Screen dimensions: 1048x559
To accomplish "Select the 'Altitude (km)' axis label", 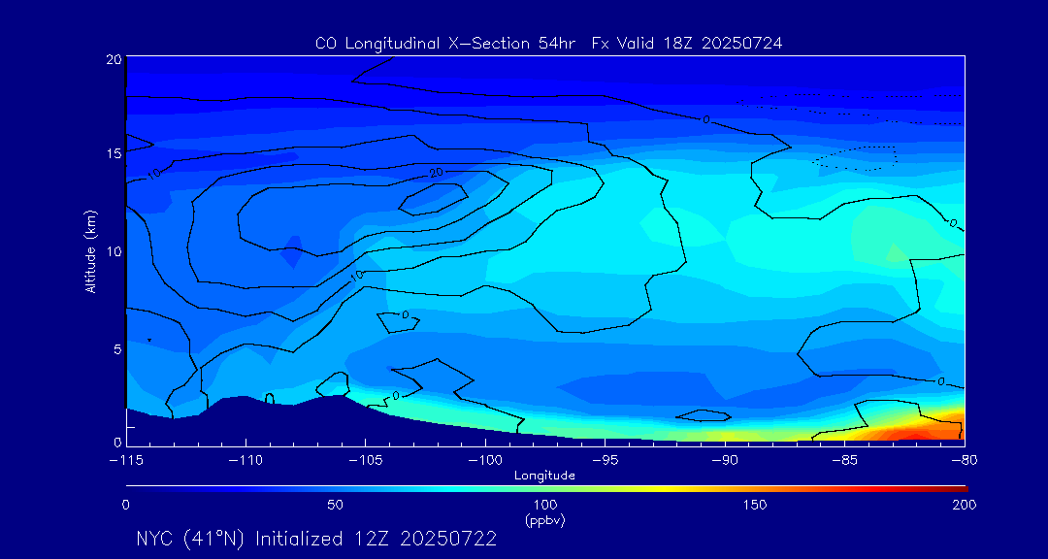I will [x=90, y=251].
